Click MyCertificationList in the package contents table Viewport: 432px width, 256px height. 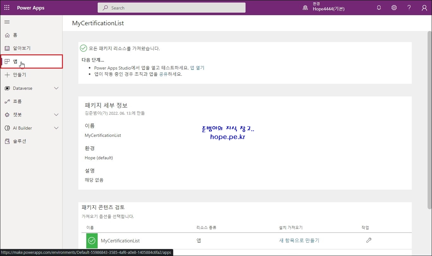pos(120,241)
